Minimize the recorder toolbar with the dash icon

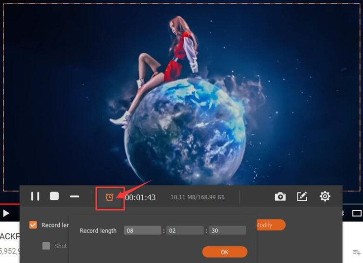point(75,196)
